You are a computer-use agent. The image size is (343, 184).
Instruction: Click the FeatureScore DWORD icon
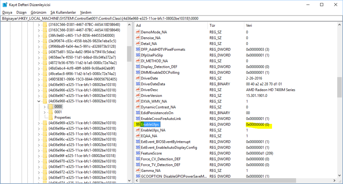coord(138,153)
